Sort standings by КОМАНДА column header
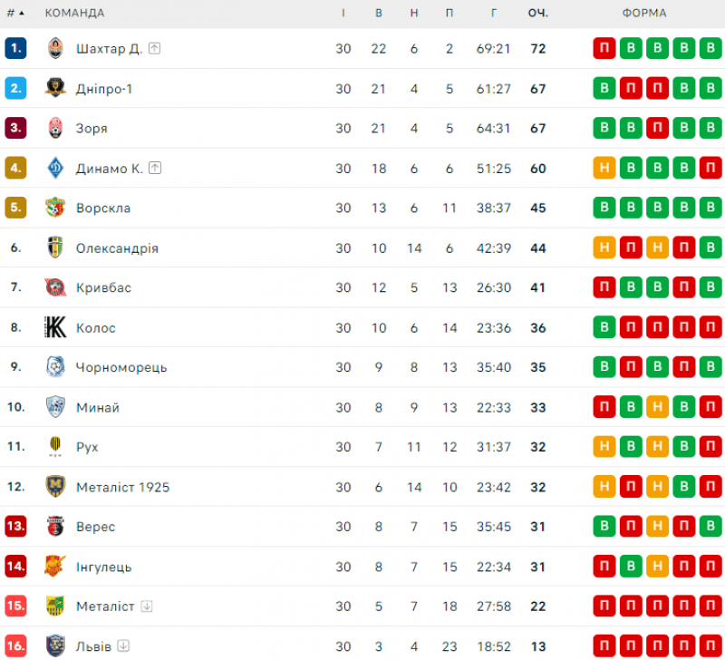725x660 pixels. pos(74,14)
